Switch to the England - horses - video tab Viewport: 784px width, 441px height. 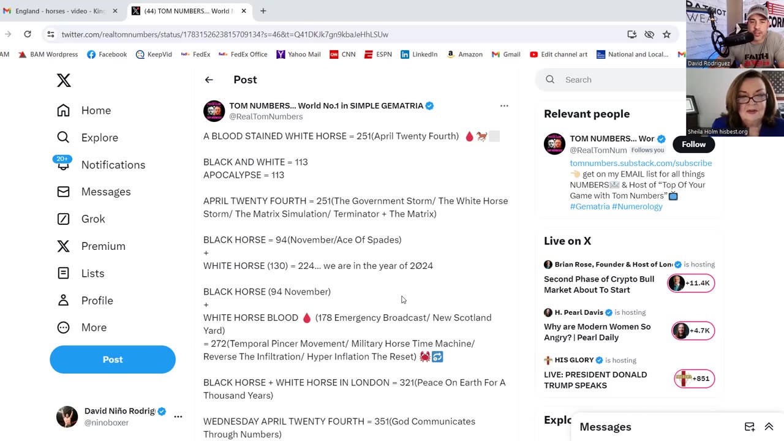[60, 11]
